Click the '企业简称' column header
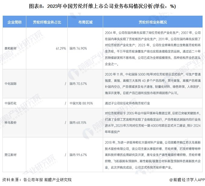 15,22
